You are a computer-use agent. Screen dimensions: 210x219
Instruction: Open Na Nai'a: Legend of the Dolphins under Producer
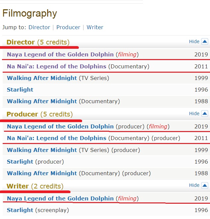pyautogui.click(x=56, y=138)
